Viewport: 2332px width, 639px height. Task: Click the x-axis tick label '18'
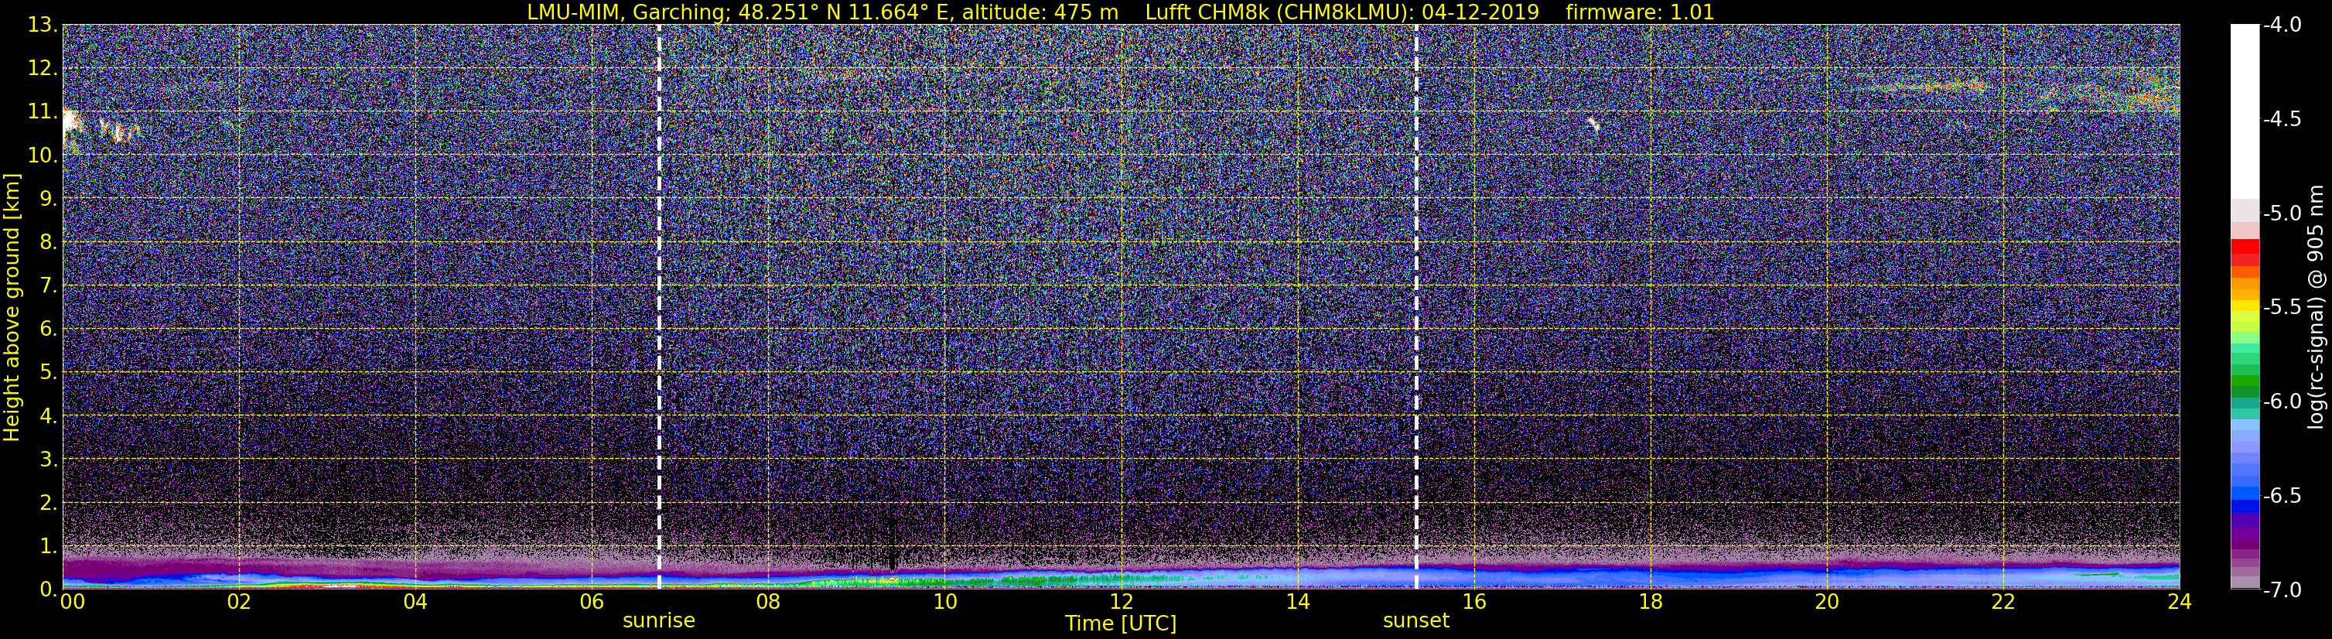click(x=1651, y=602)
